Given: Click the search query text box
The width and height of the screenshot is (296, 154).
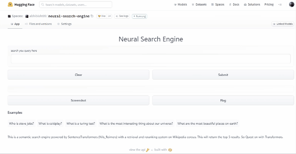Looking at the screenshot, I should 151,59.
